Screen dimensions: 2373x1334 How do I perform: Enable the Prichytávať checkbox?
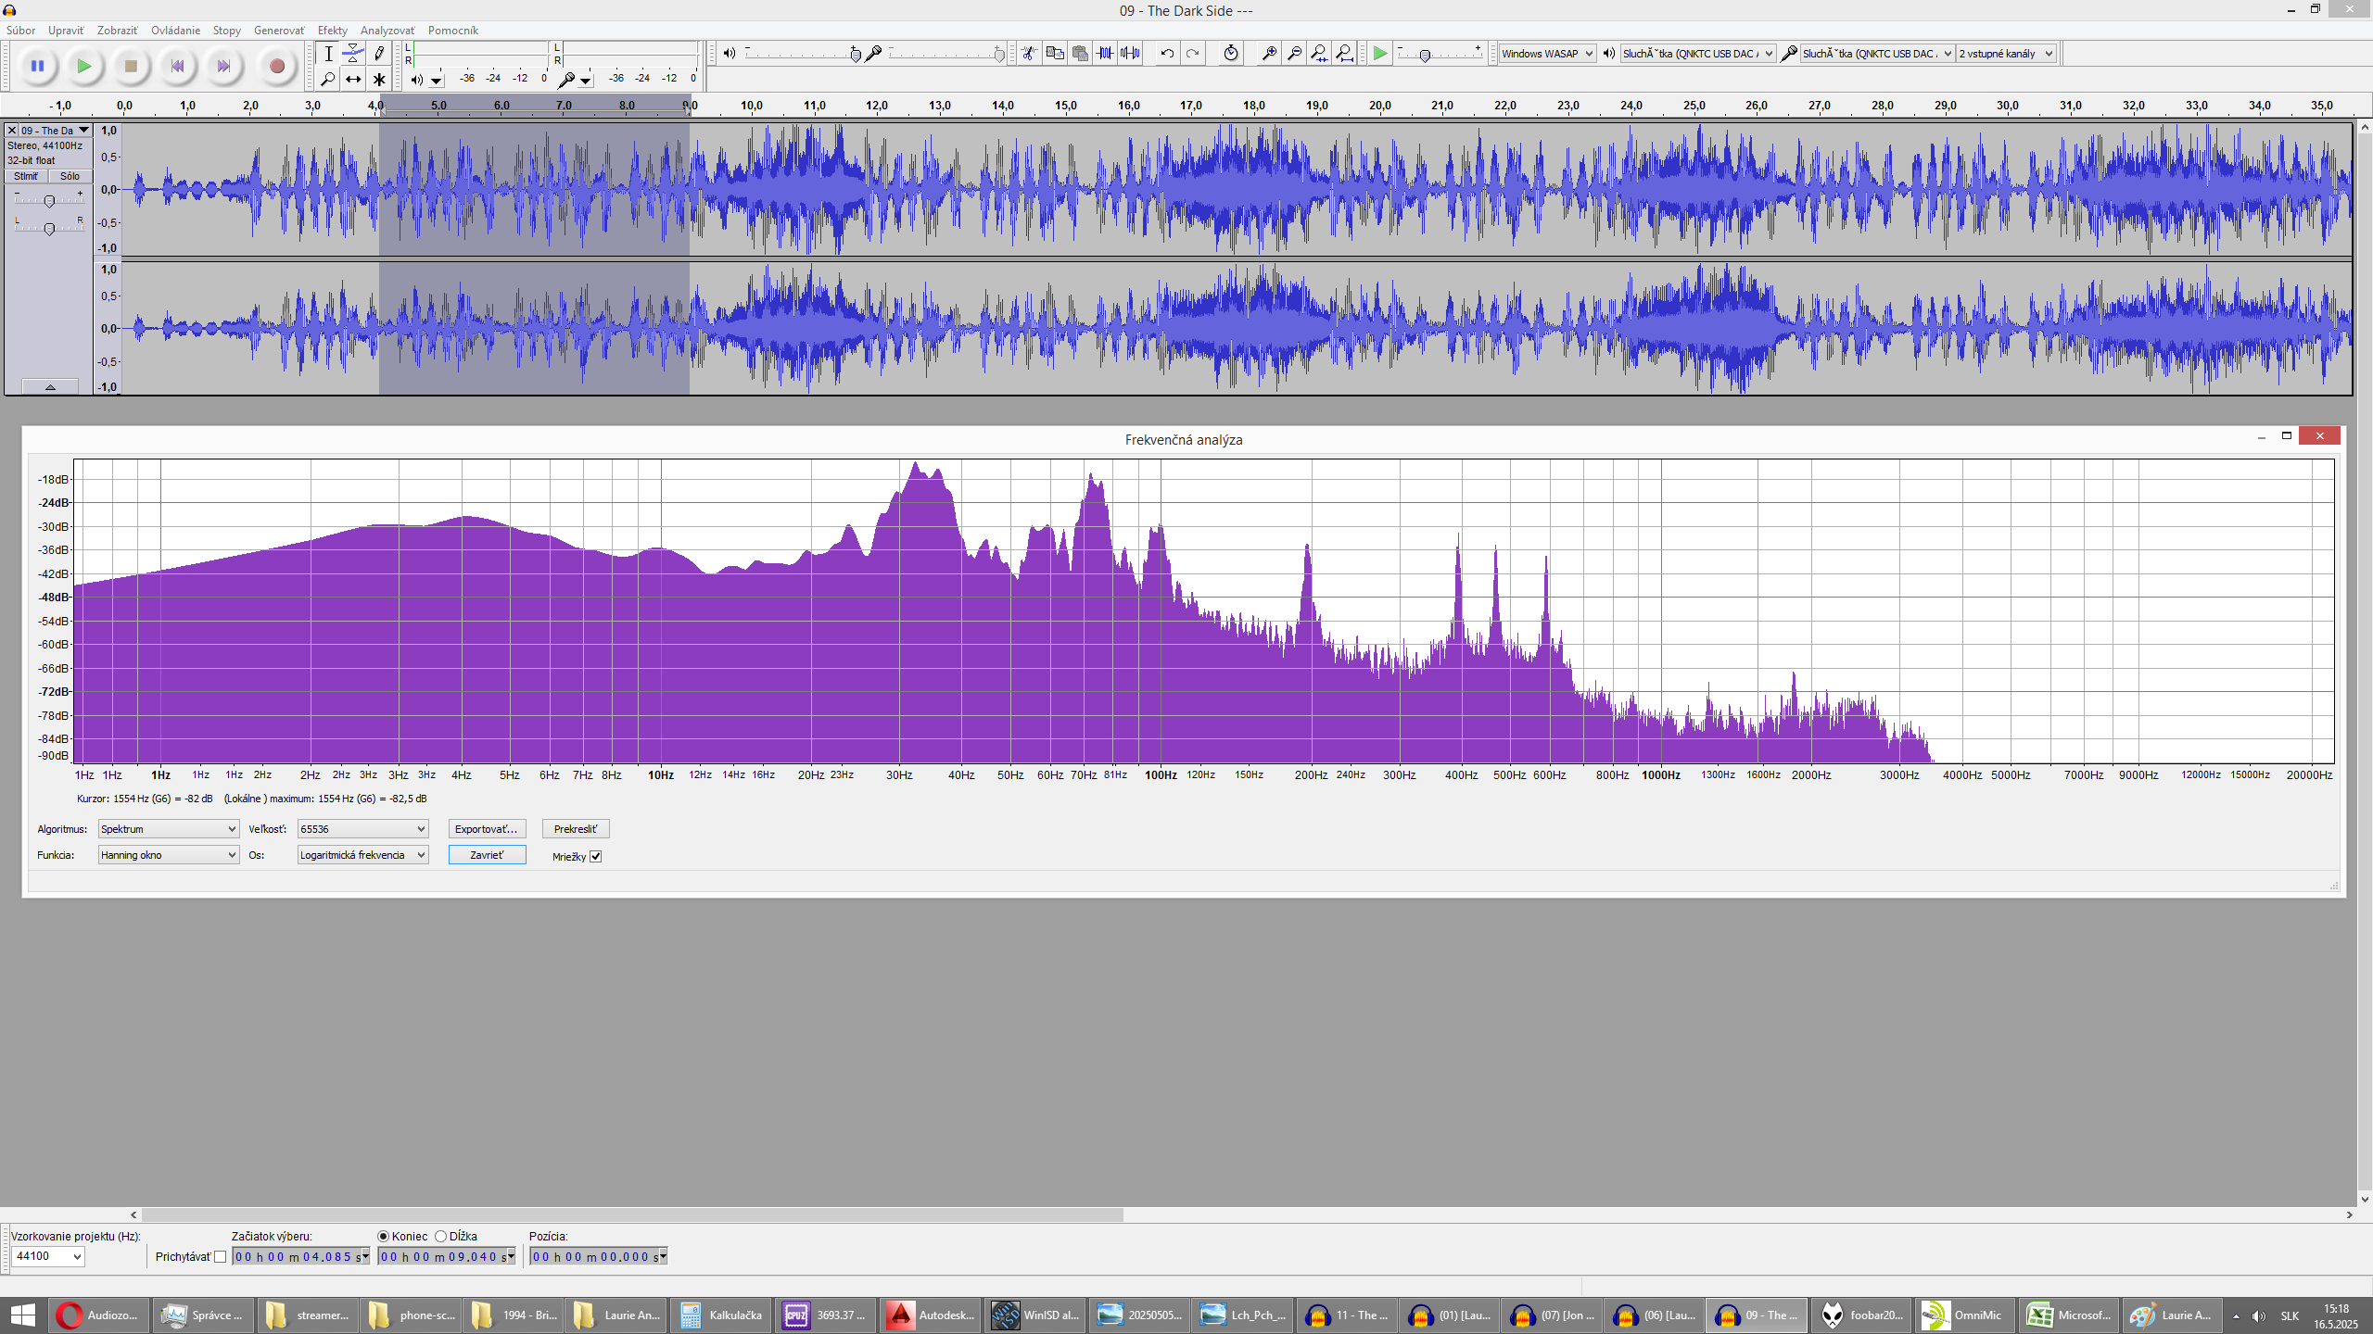pyautogui.click(x=220, y=1257)
